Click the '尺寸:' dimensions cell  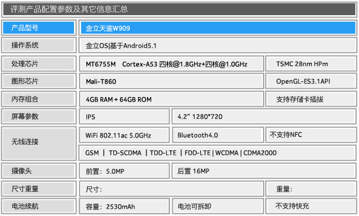pos(172,189)
